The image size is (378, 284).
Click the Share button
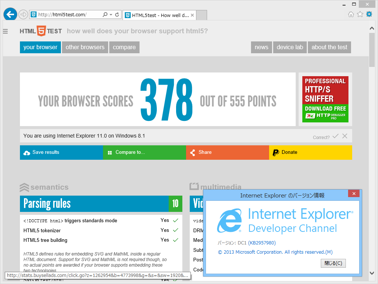(227, 152)
